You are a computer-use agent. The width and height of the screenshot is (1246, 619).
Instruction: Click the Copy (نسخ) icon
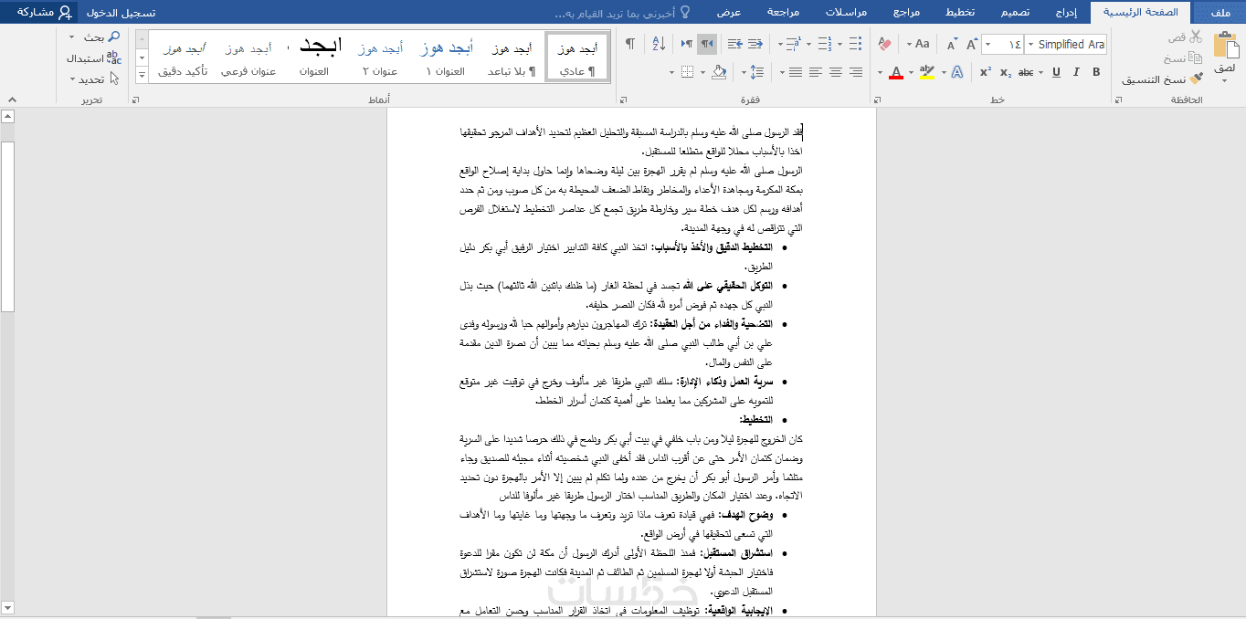[x=1195, y=58]
